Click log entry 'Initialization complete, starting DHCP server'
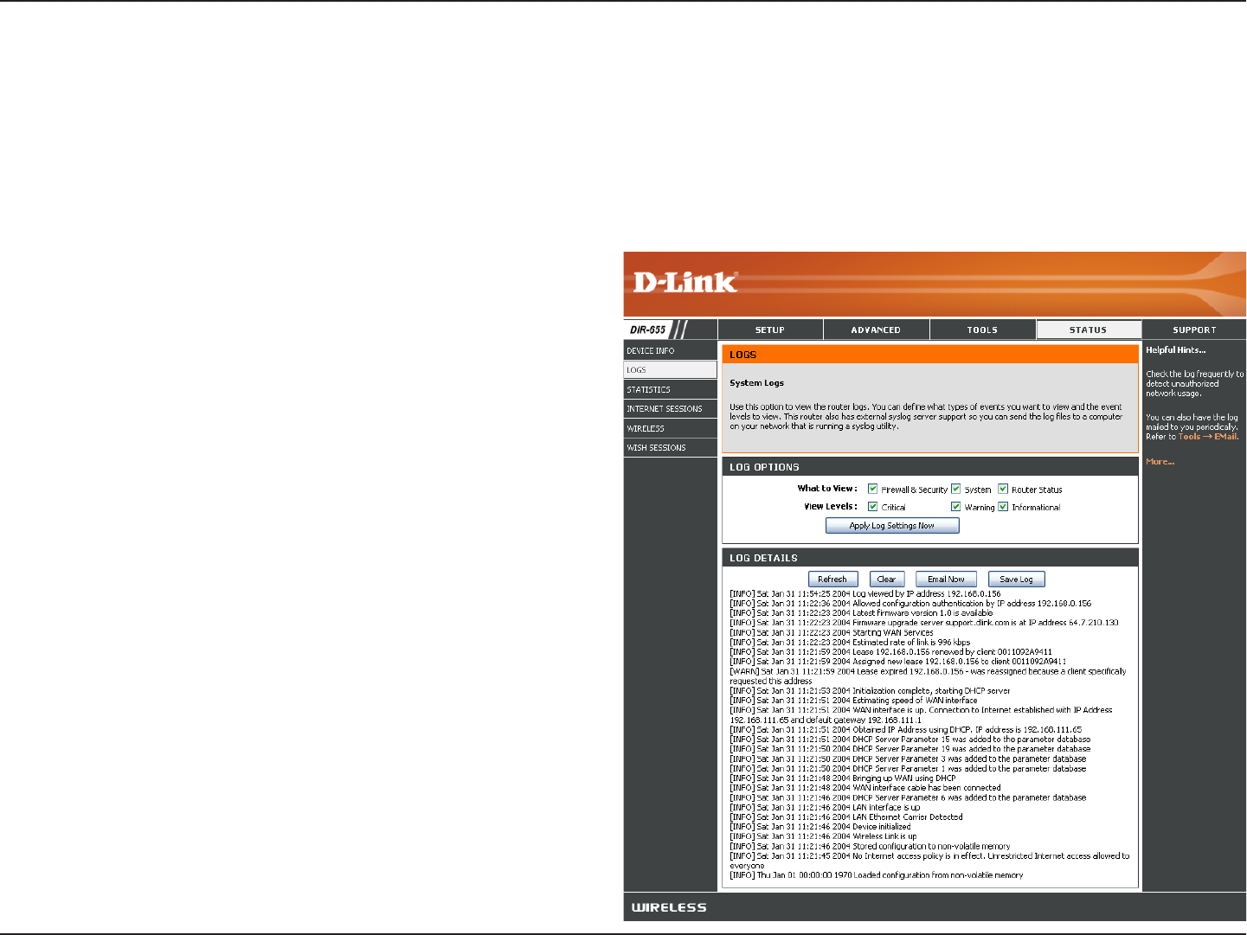This screenshot has height=935, width=1247. (x=870, y=691)
